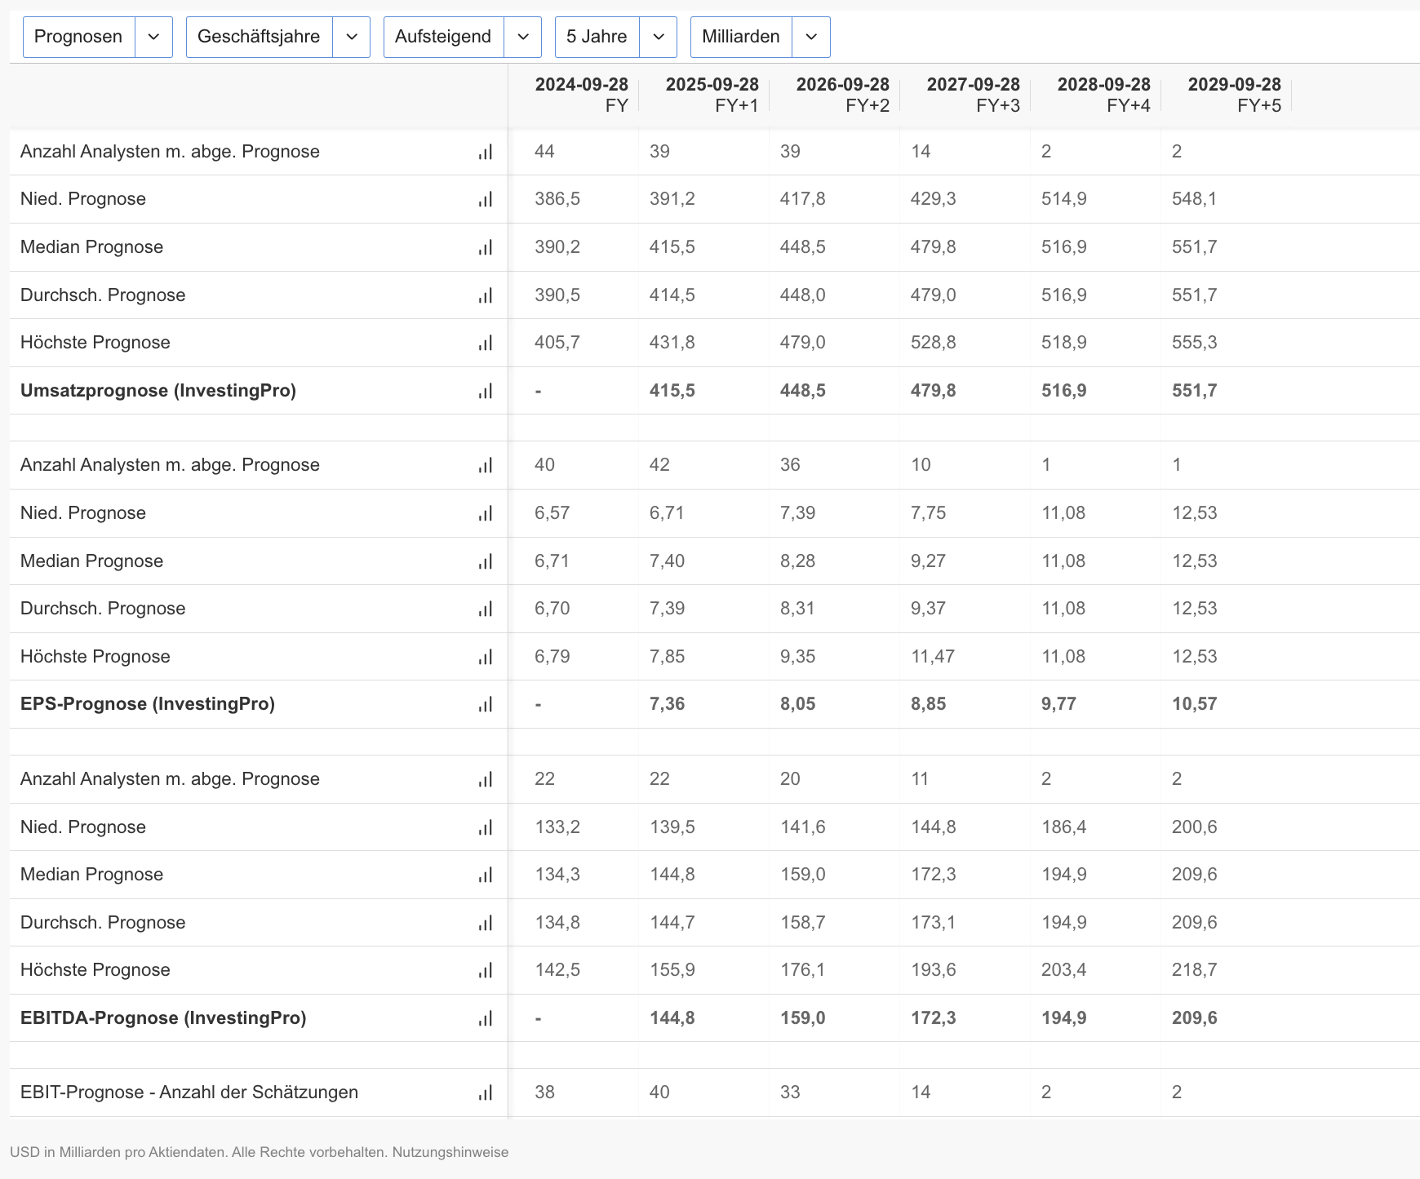Show chart for Nied. Prognose 6,57 row
The height and width of the screenshot is (1179, 1420).
pyautogui.click(x=486, y=513)
